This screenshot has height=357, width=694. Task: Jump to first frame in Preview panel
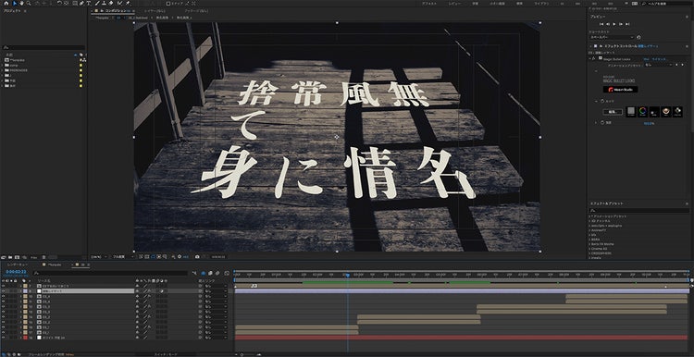coord(601,24)
